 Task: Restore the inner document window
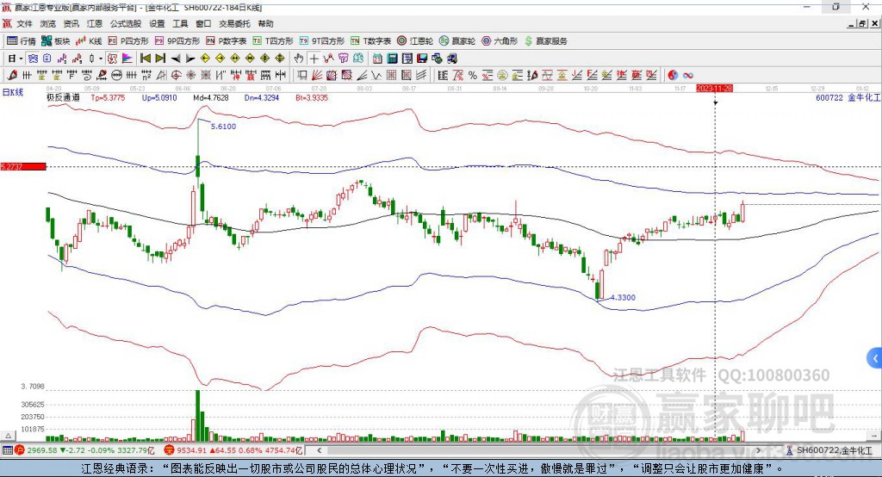point(862,23)
